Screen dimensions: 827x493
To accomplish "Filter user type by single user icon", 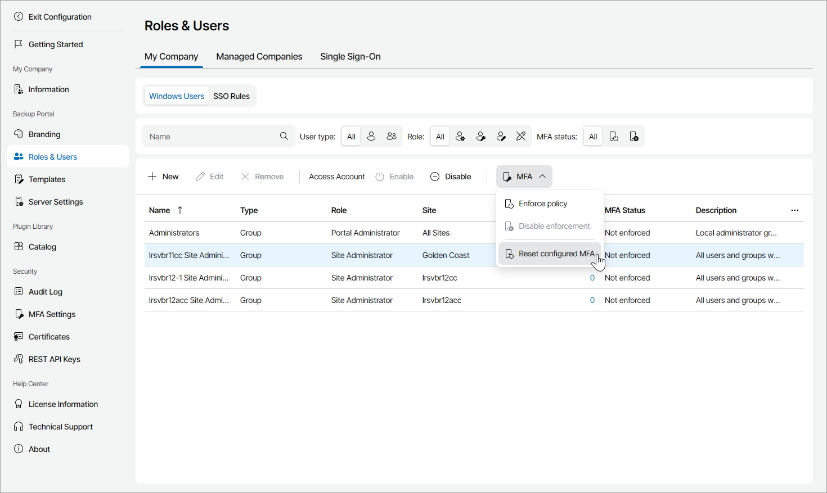I will (371, 137).
